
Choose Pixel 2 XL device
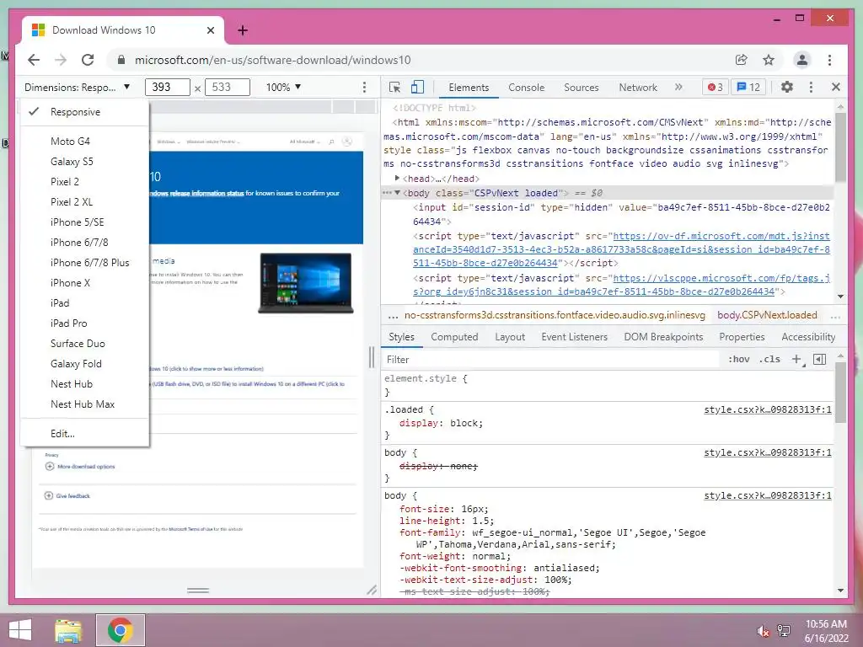pyautogui.click(x=85, y=202)
